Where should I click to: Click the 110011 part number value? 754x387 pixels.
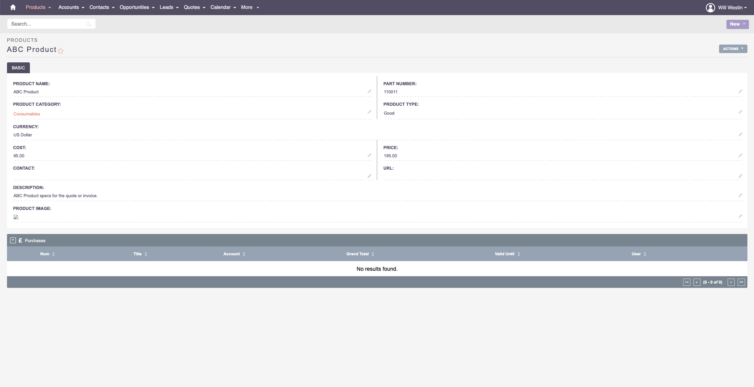click(390, 92)
